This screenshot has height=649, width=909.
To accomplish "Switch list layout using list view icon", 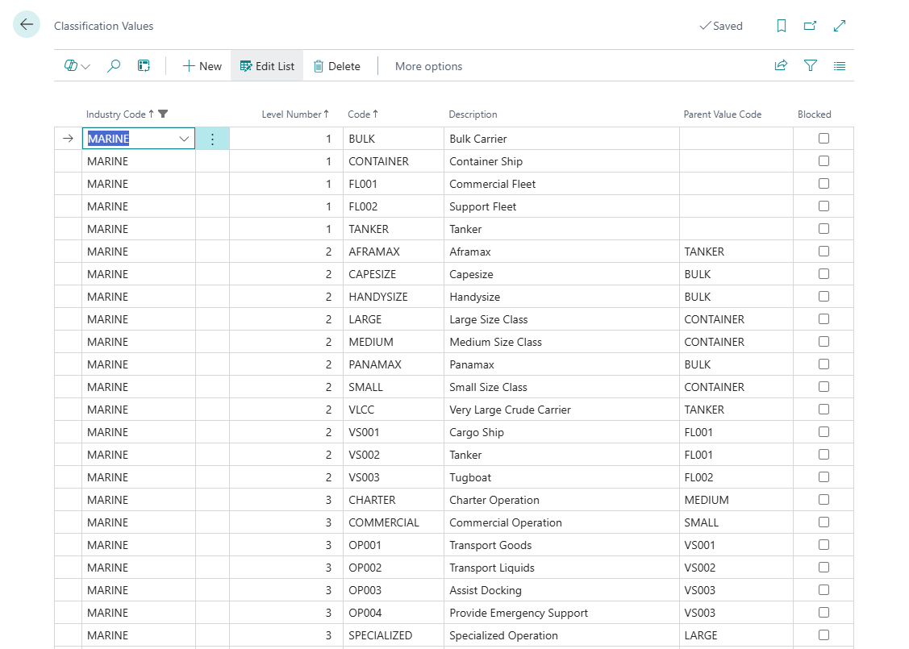I will 840,66.
